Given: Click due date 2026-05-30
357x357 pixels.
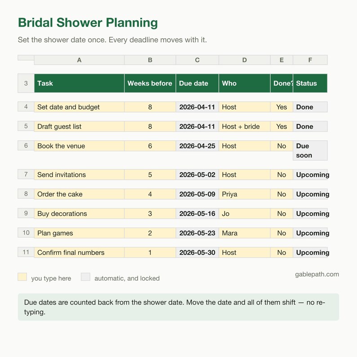Looking at the screenshot, I should 197,253.
